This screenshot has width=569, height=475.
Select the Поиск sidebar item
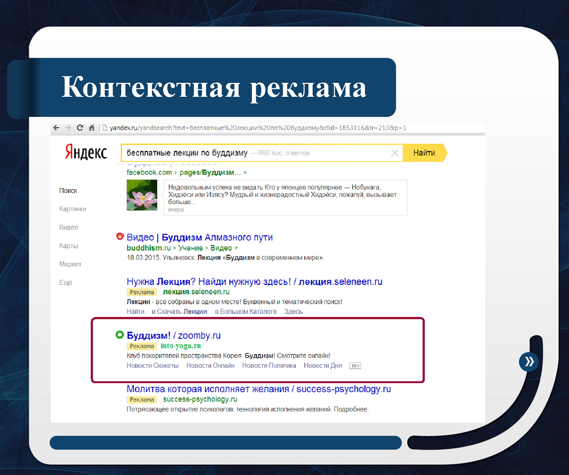(x=68, y=191)
